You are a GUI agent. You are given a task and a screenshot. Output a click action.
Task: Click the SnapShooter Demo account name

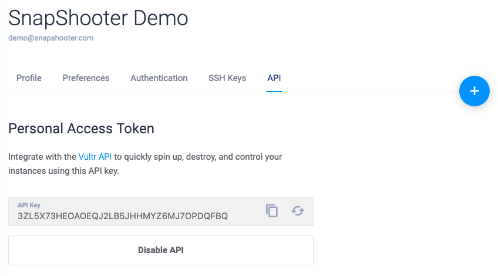coord(98,18)
